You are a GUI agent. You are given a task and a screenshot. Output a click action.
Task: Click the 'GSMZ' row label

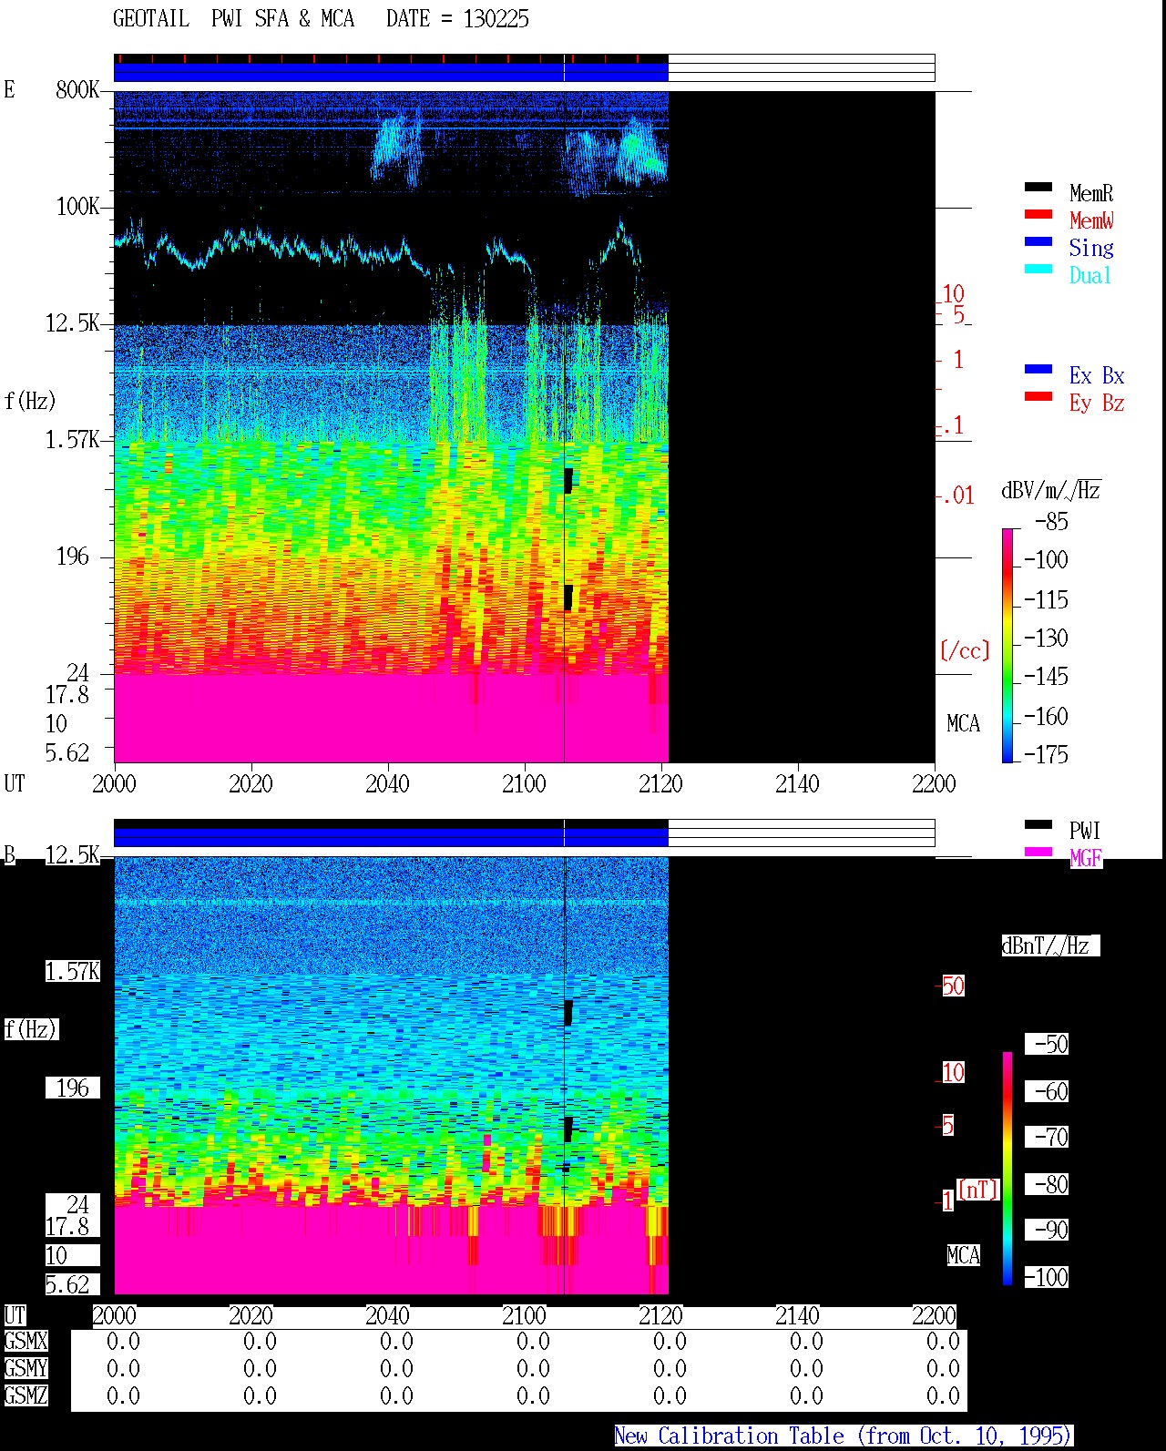coord(26,1395)
